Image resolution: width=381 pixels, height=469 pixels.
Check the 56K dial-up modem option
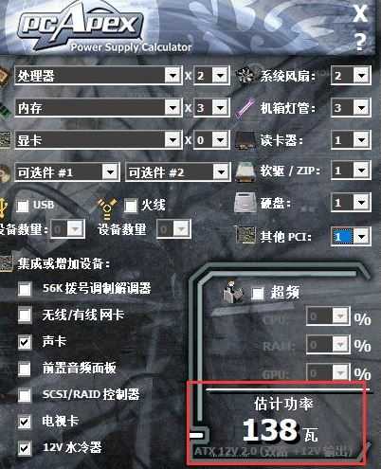25,289
